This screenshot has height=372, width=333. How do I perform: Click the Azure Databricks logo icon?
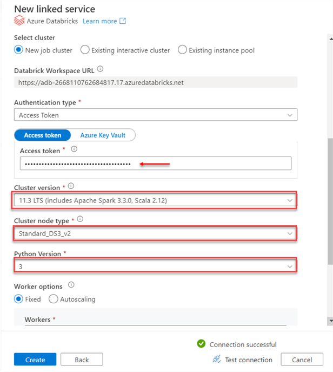coord(19,21)
